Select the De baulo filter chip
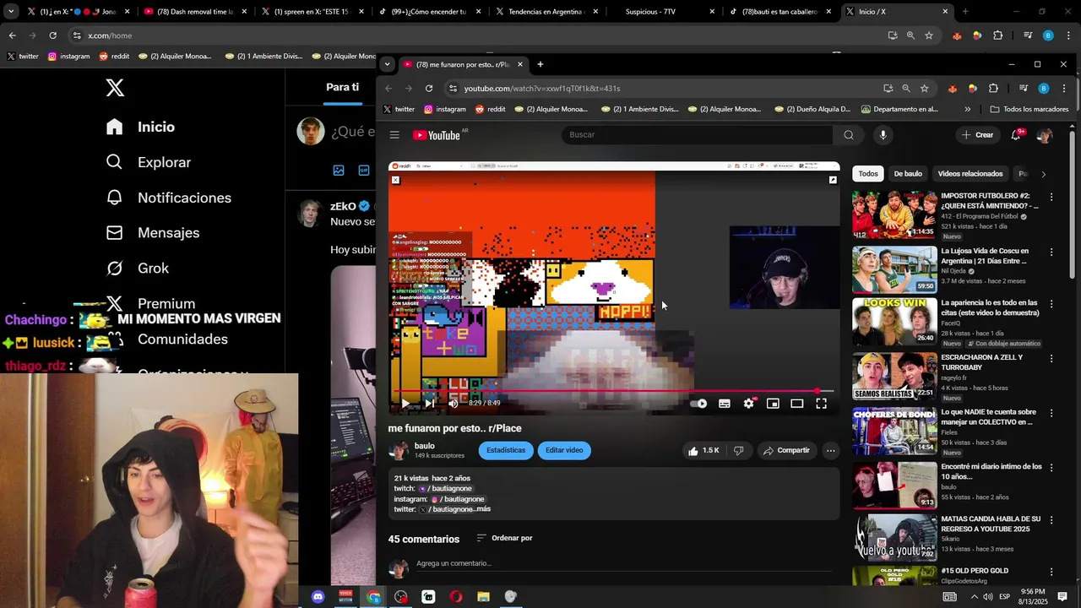 (x=908, y=174)
